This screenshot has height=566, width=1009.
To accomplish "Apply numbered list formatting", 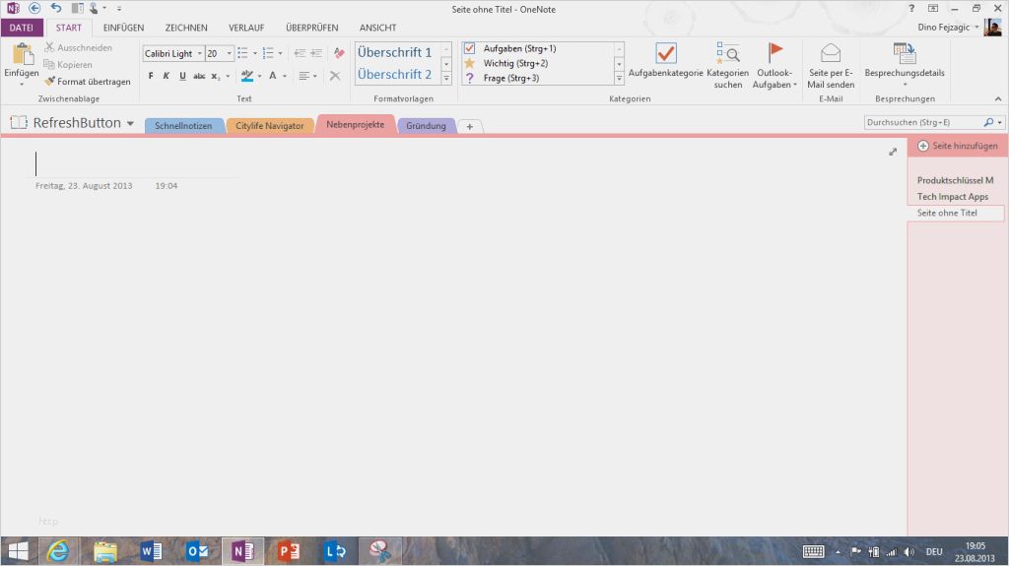I will (268, 53).
